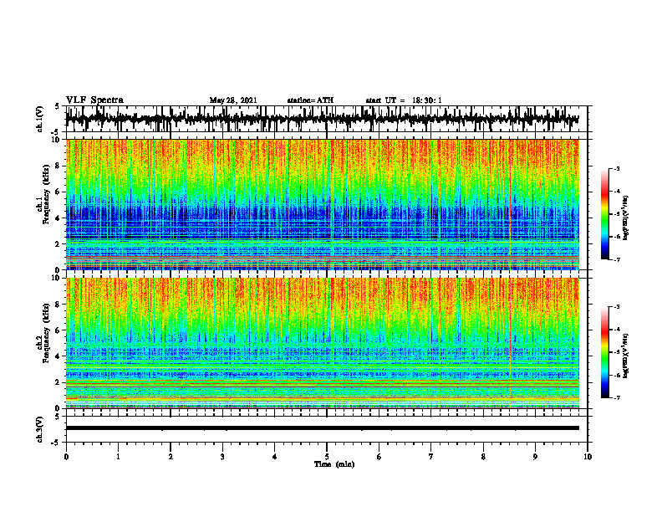Click inside the ch.2 spectrogram plot
The height and width of the screenshot is (512, 662).
click(x=322, y=343)
